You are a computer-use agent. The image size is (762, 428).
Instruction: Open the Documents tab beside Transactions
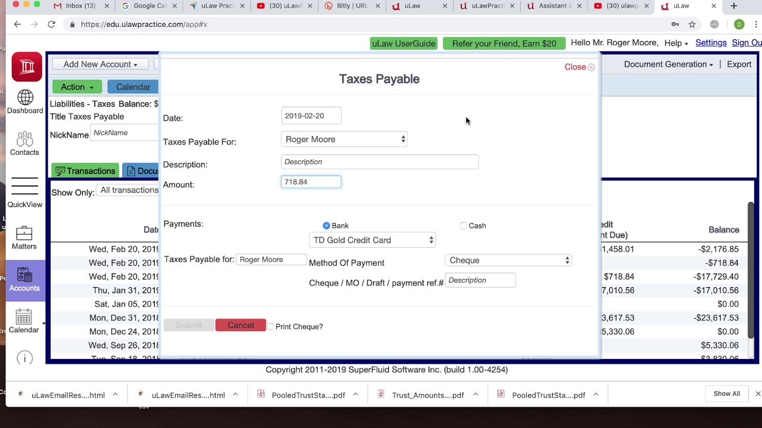(141, 171)
